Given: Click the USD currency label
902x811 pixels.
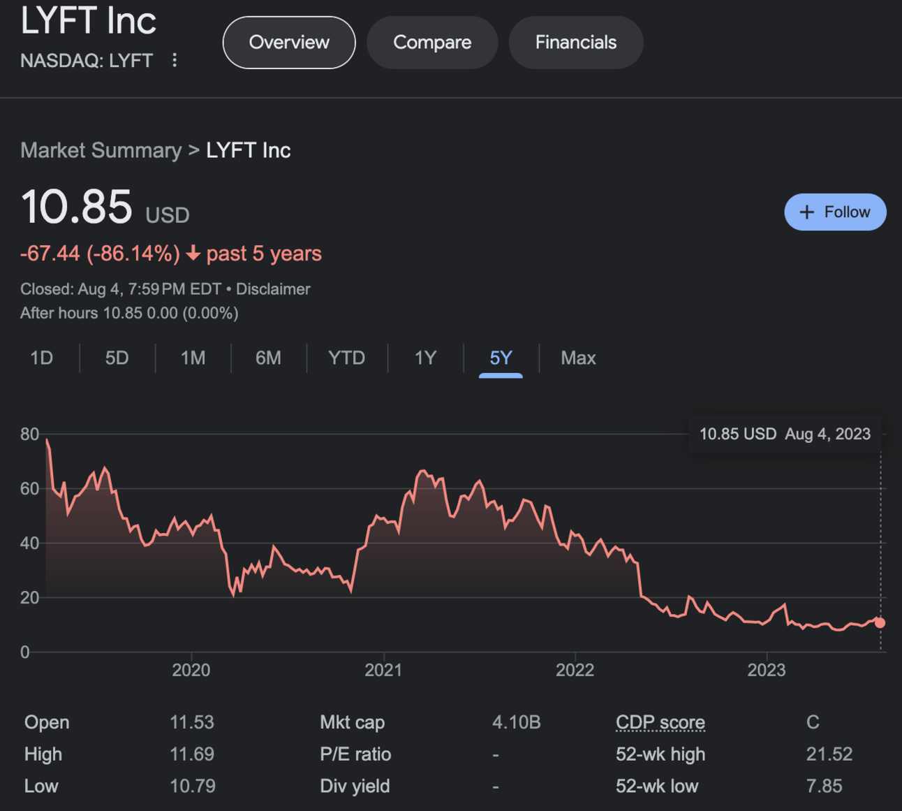Looking at the screenshot, I should tap(168, 215).
